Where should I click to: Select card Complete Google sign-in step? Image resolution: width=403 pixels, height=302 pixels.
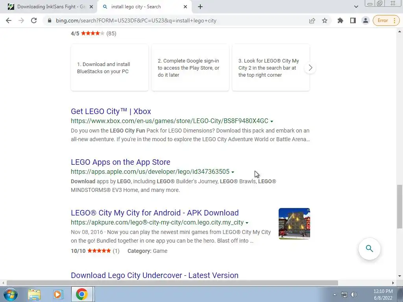click(x=190, y=68)
